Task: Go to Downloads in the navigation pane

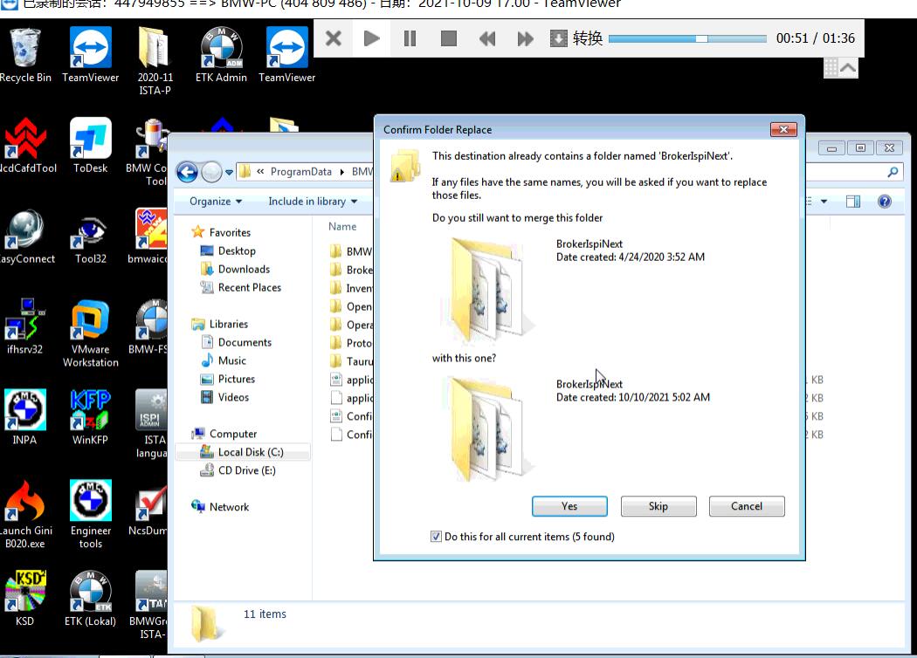Action: coord(244,269)
